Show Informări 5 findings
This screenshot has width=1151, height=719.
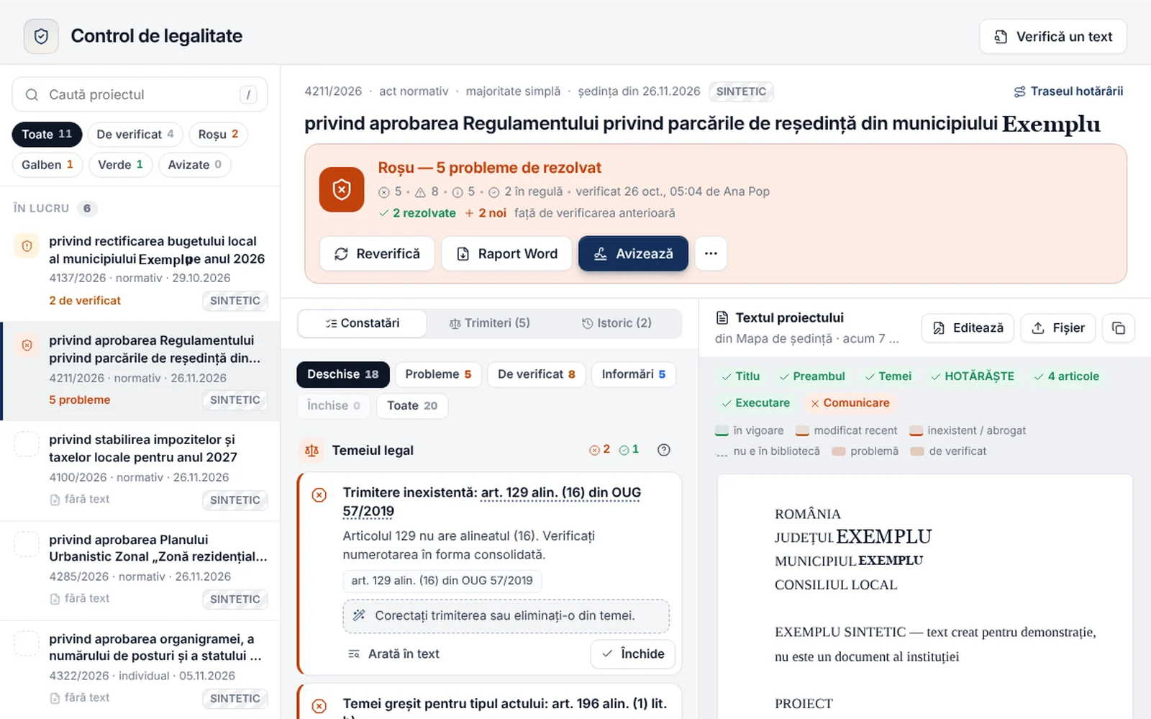(x=634, y=374)
